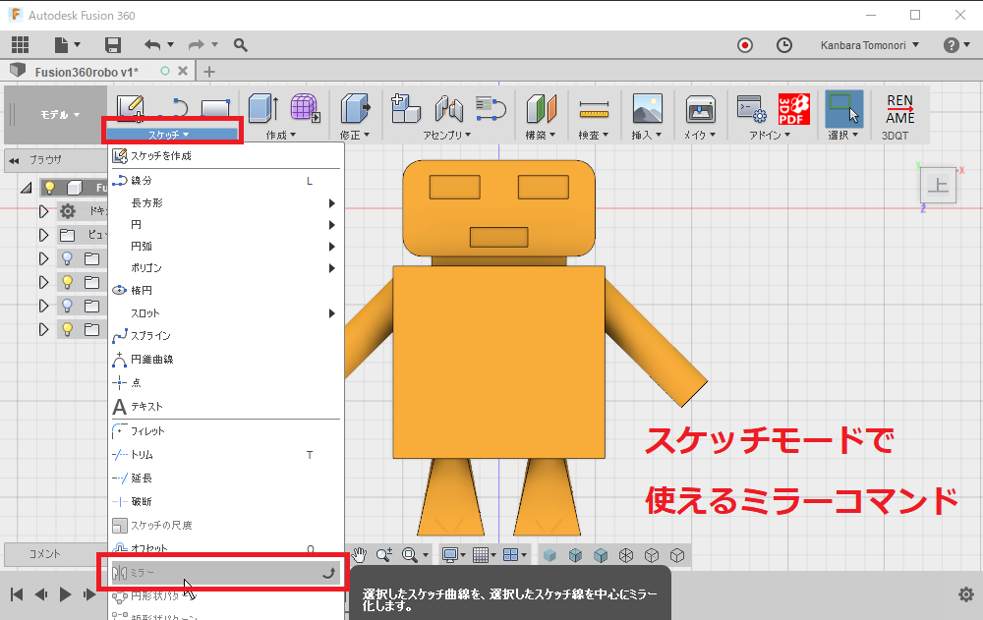
Task: Open the job status clock icon
Action: click(x=783, y=45)
